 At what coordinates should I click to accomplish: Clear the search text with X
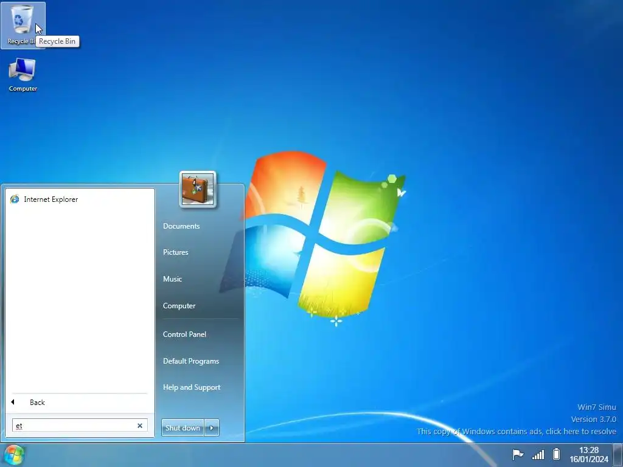[x=140, y=425]
